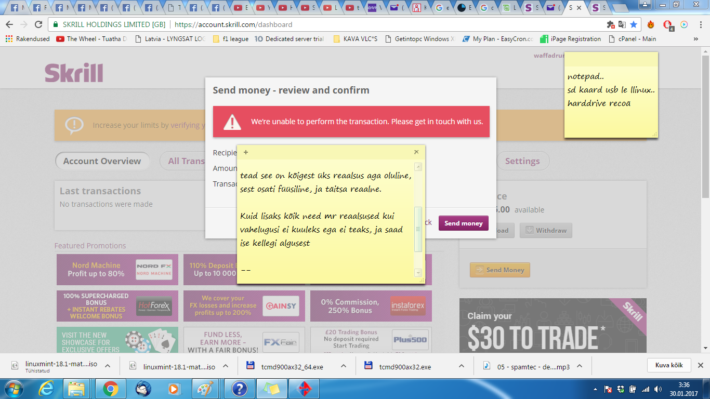Reload the Skrill dashboard page
The width and height of the screenshot is (710, 399).
tap(38, 24)
